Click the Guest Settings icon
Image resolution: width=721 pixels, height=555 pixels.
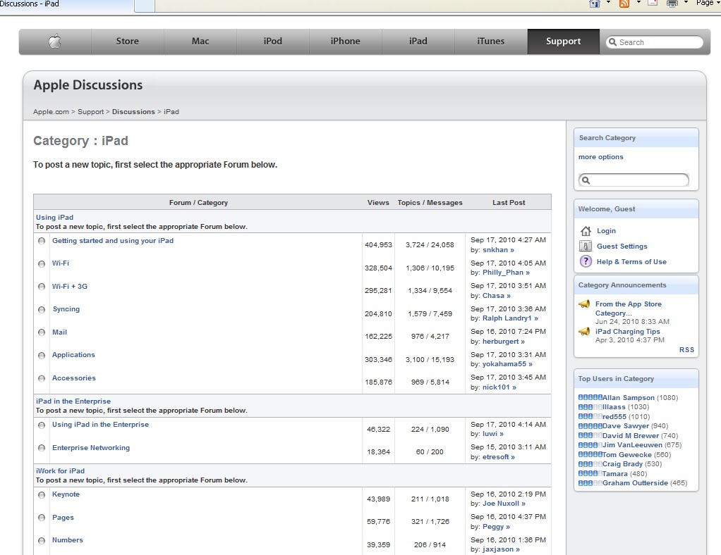click(x=586, y=246)
